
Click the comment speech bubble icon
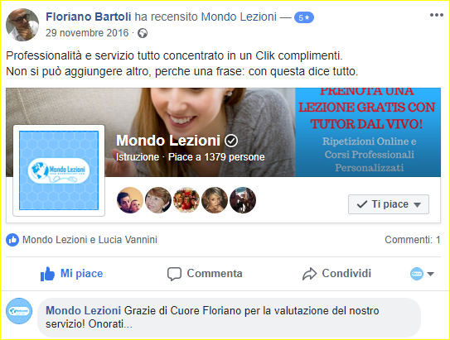pos(174,274)
